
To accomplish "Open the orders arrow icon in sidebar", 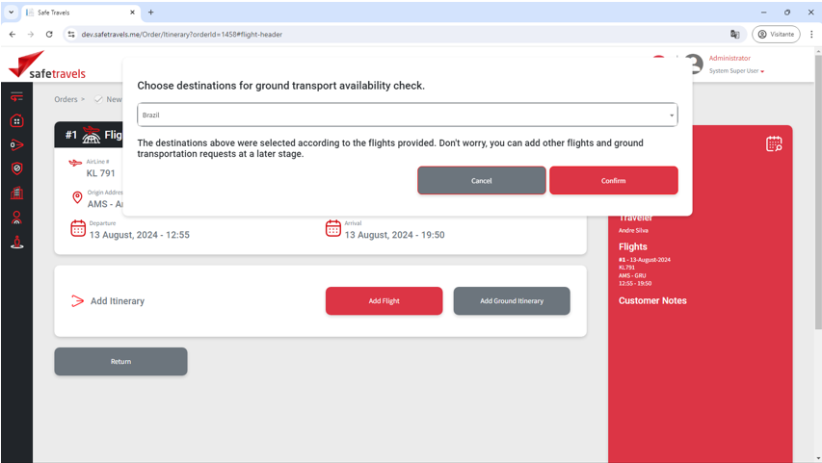I will 16,145.
